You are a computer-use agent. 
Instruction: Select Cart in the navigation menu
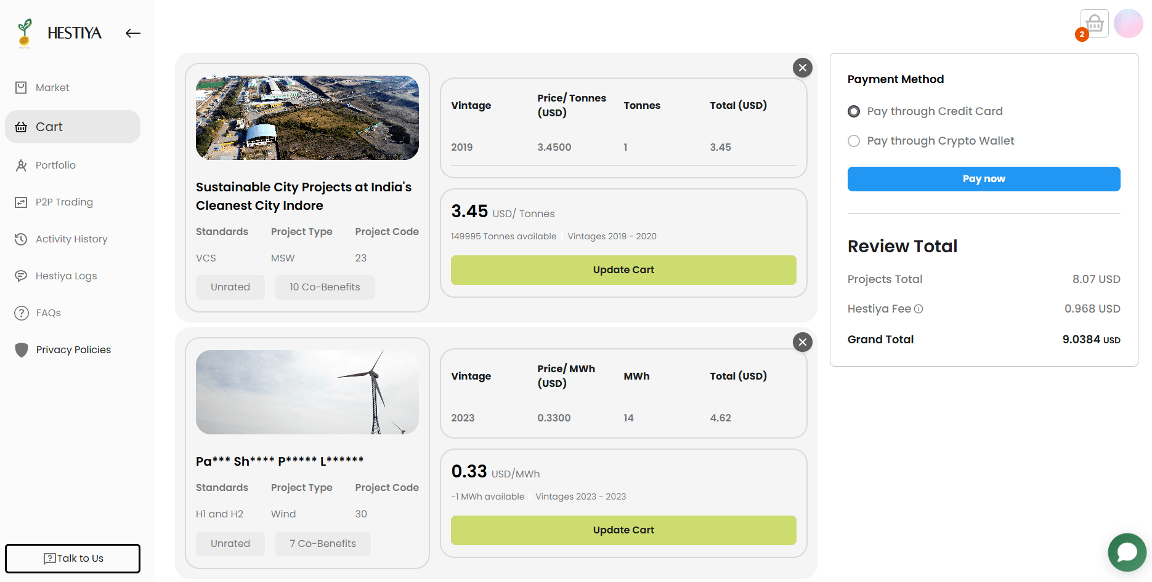point(49,127)
